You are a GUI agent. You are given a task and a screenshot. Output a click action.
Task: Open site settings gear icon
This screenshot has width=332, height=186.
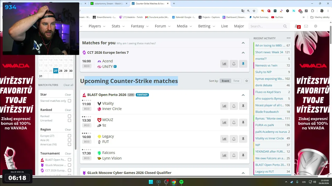316,26
